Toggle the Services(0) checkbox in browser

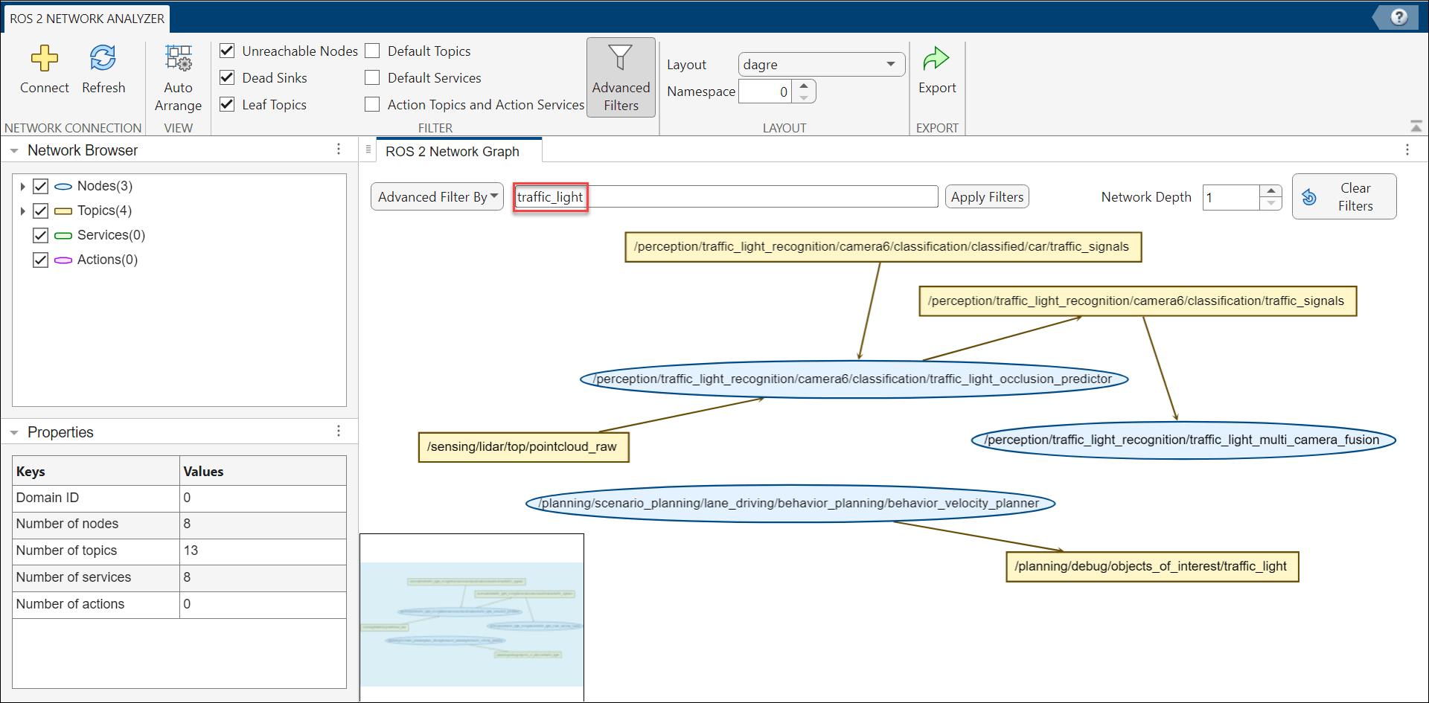point(41,235)
